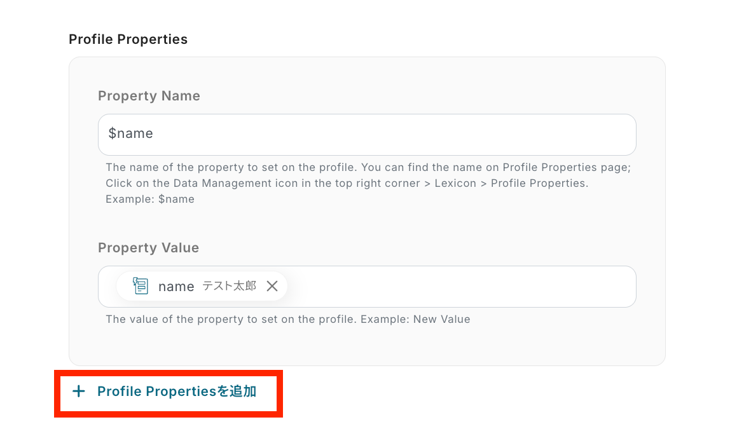Click the Example: $name hint text

click(150, 199)
